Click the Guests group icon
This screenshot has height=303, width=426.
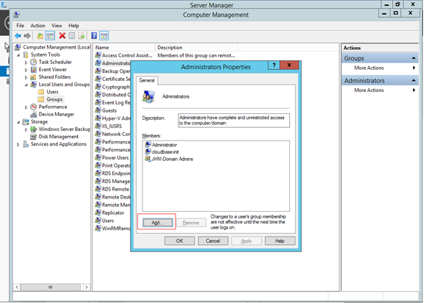coord(98,110)
